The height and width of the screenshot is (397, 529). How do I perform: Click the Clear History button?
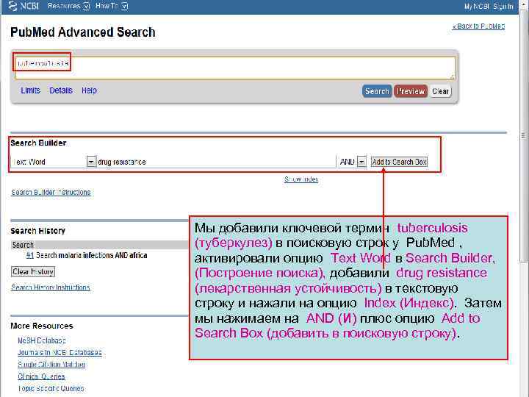(33, 272)
